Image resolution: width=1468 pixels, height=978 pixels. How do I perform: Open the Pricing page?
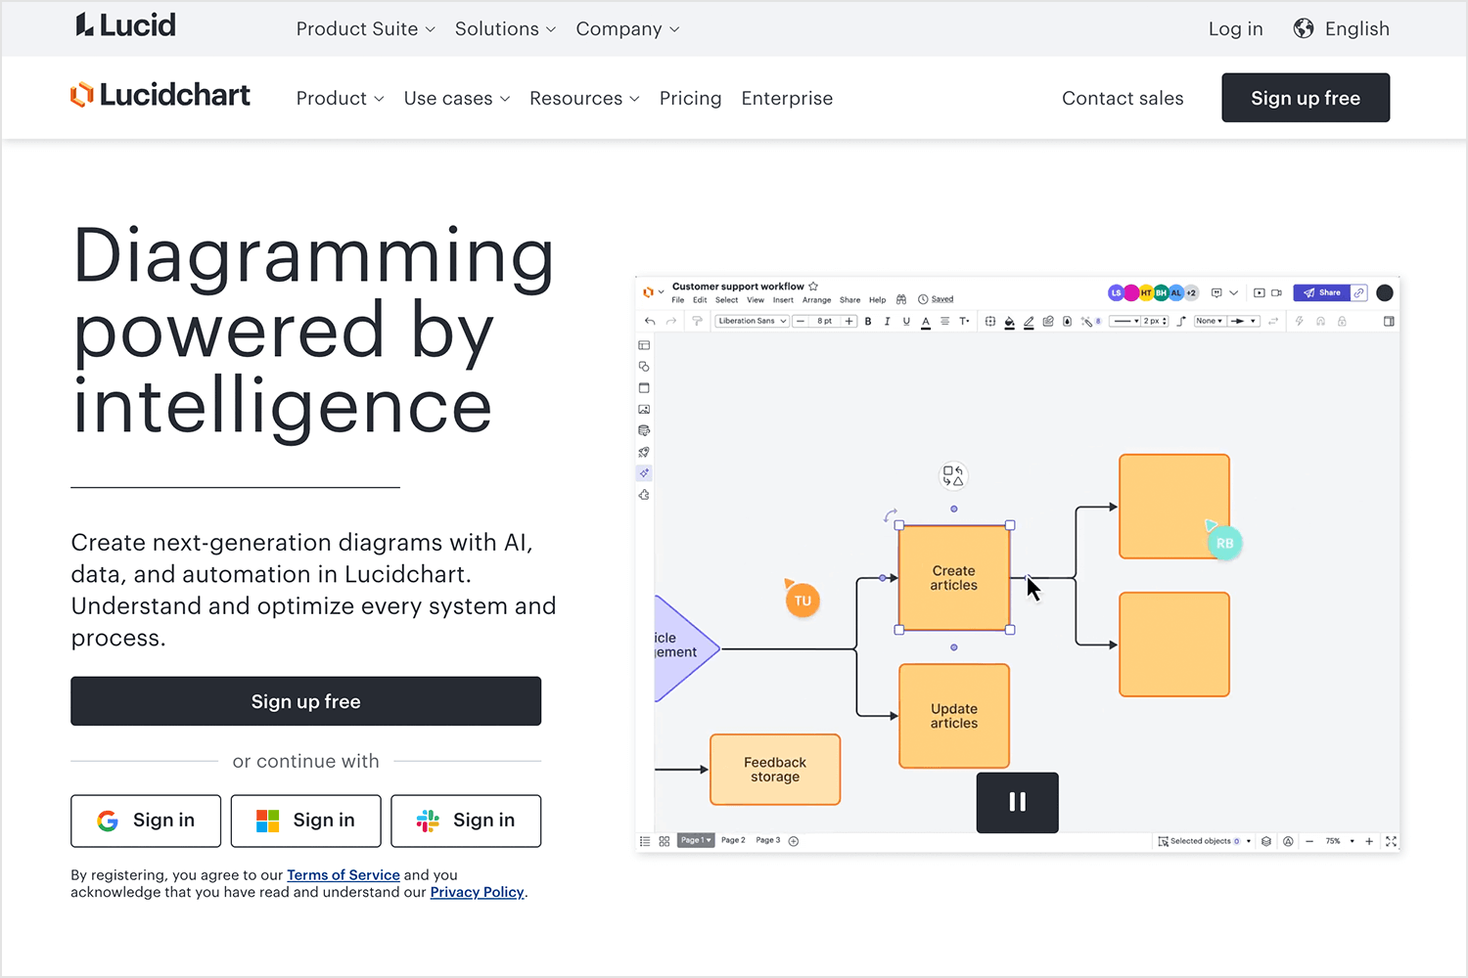[x=690, y=99]
